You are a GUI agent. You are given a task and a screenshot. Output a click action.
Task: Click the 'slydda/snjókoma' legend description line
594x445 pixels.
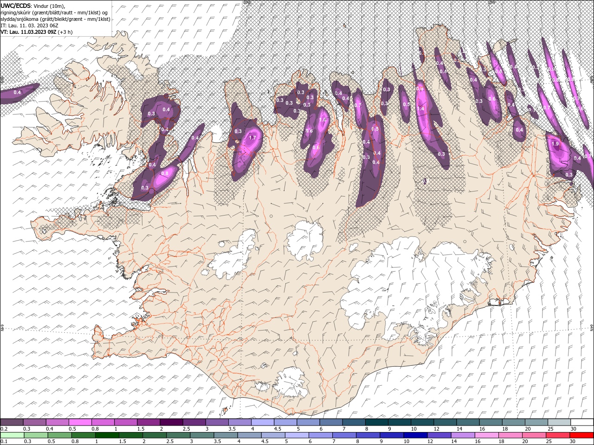55,19
